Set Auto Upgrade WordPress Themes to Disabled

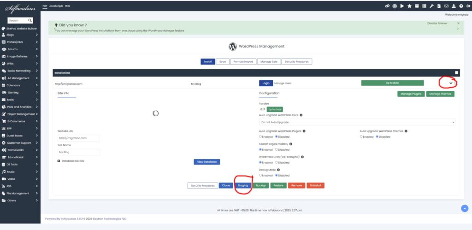377,137
